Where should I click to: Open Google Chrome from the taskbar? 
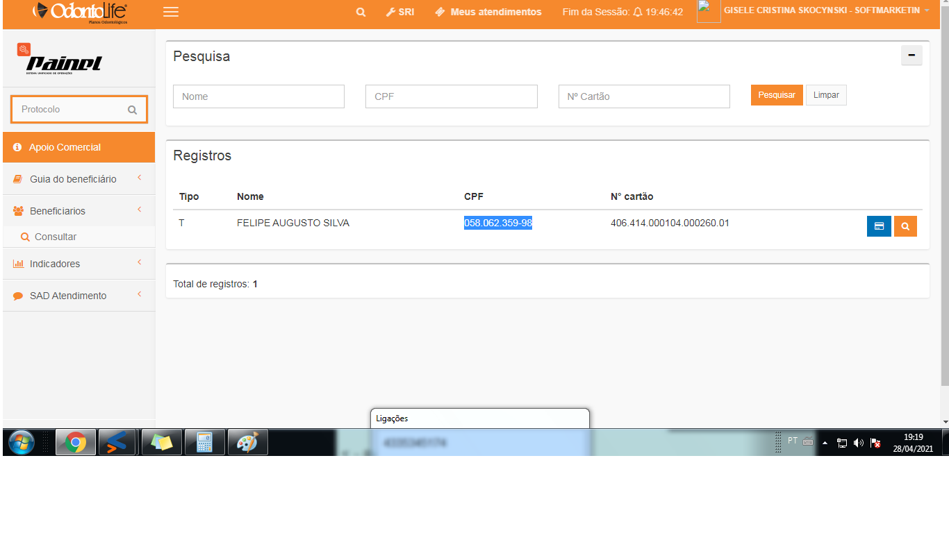(75, 442)
